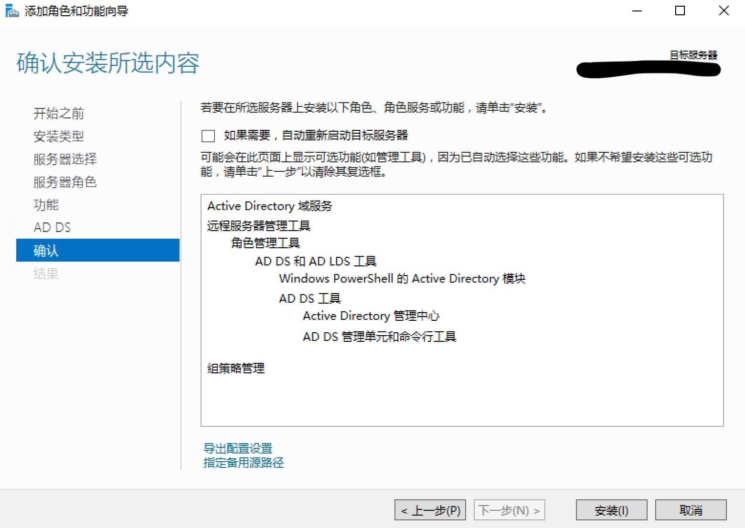This screenshot has height=528, width=745.
Task: Click the 确认安装所选内容 page heading
Action: pyautogui.click(x=108, y=63)
